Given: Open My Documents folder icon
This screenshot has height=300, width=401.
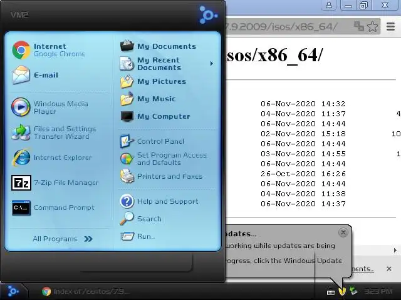Looking at the screenshot, I should pos(127,46).
